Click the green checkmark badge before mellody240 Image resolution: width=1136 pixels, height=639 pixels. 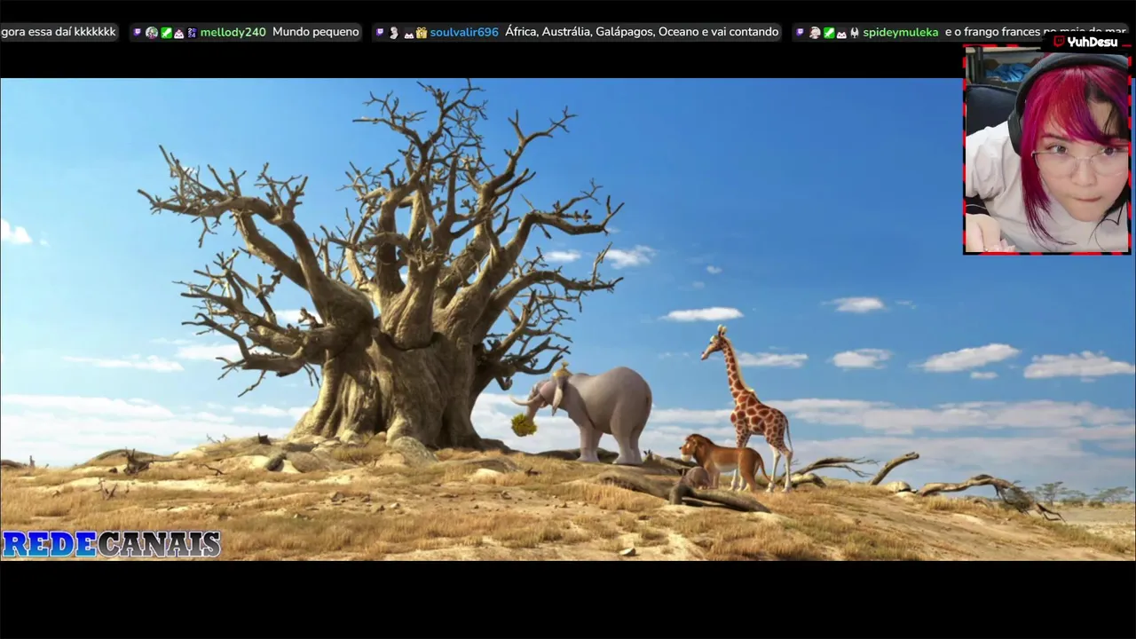[x=166, y=32]
